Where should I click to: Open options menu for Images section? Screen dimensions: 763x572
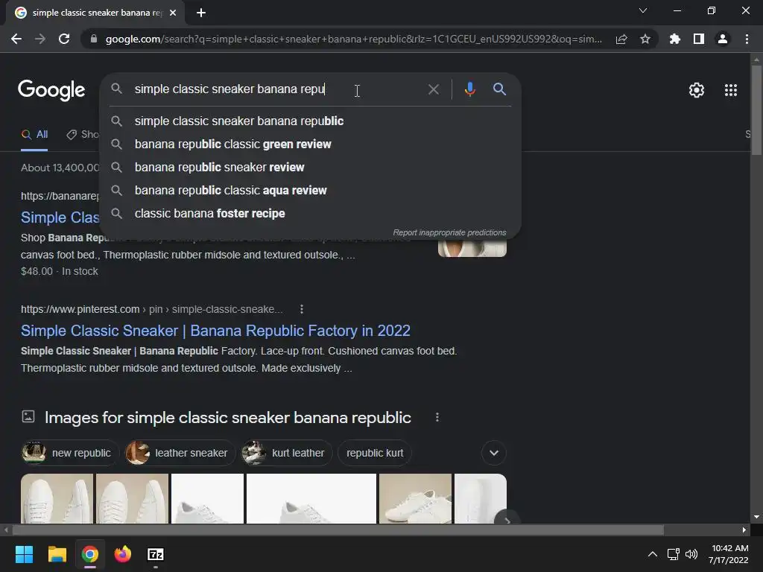pyautogui.click(x=437, y=417)
